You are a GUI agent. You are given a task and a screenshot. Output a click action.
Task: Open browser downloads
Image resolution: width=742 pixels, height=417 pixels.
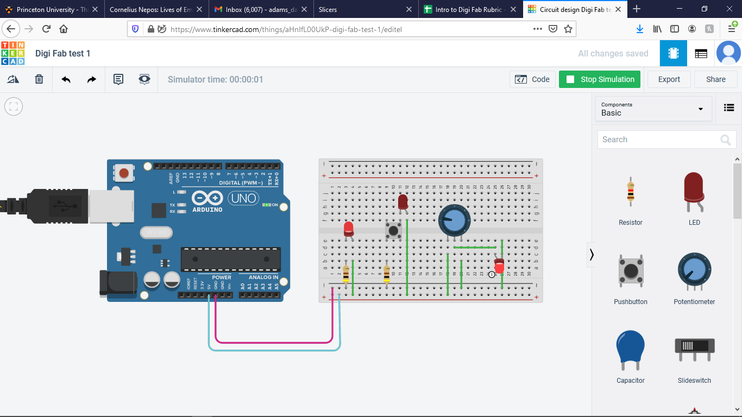(x=640, y=29)
